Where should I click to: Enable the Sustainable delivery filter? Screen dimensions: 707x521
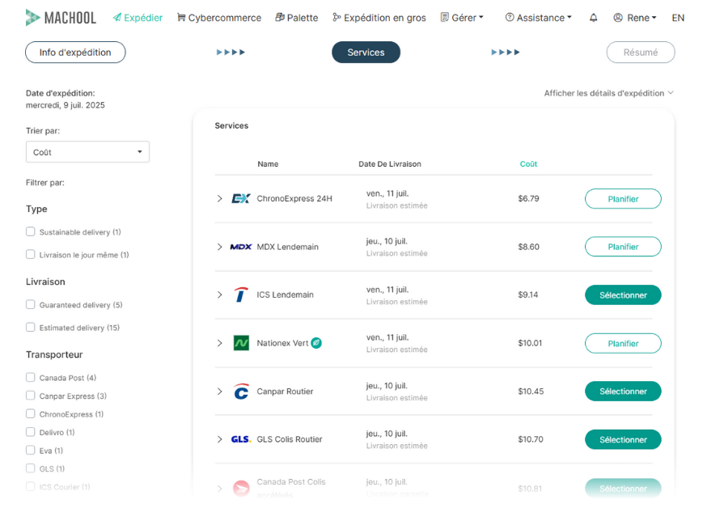[30, 231]
